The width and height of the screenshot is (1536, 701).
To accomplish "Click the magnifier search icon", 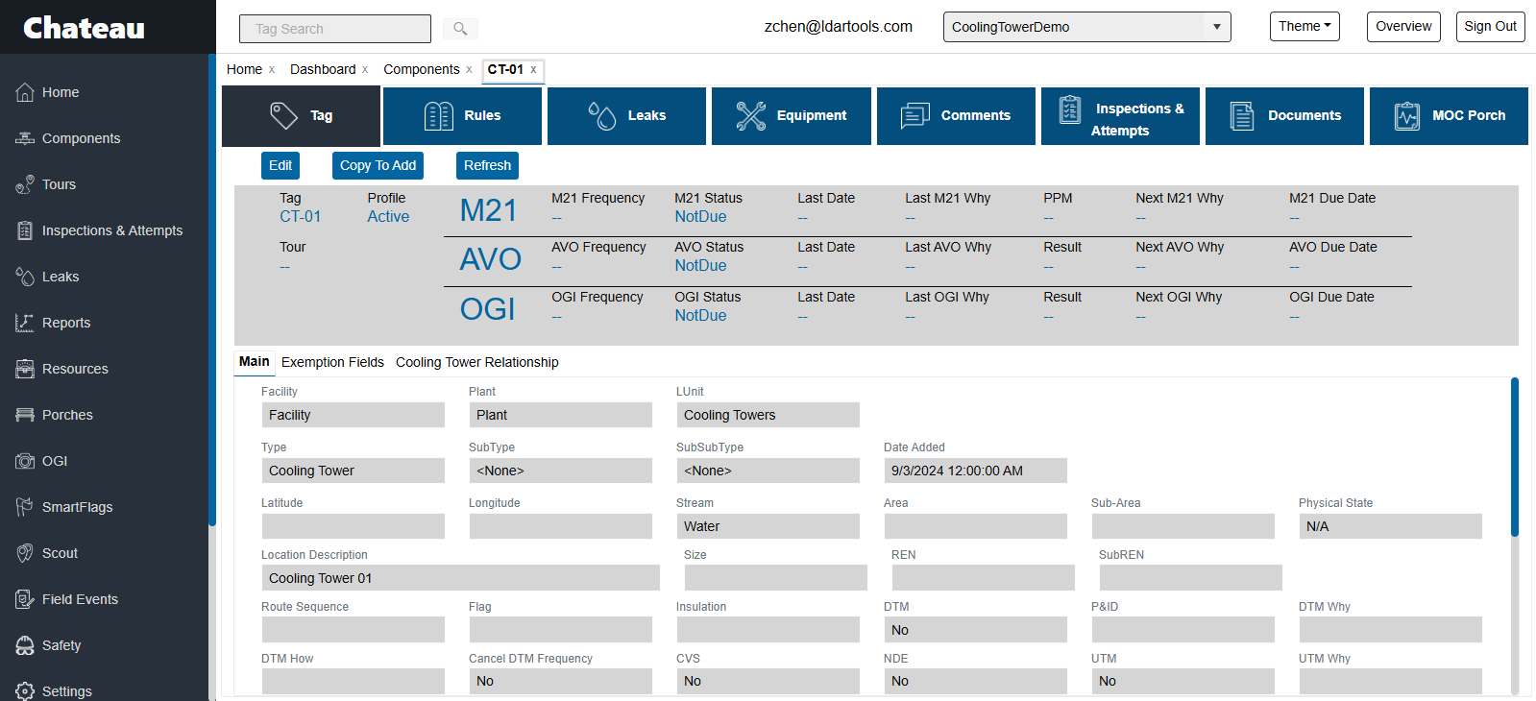I will coord(460,29).
